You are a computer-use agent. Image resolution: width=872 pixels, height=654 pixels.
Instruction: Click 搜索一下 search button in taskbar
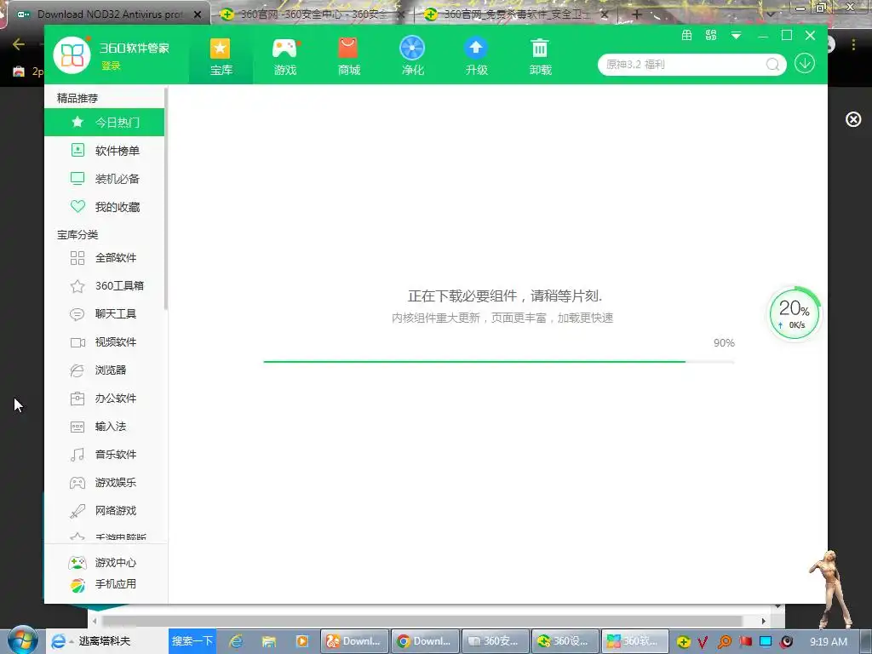point(192,640)
